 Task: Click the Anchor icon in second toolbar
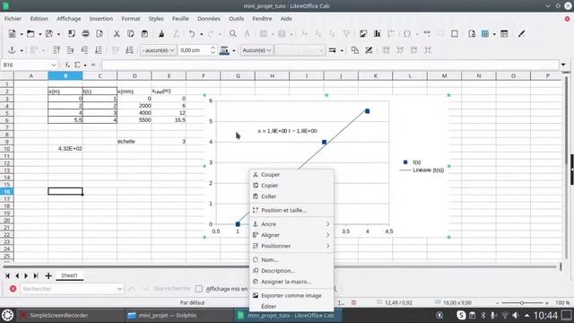pos(12,50)
